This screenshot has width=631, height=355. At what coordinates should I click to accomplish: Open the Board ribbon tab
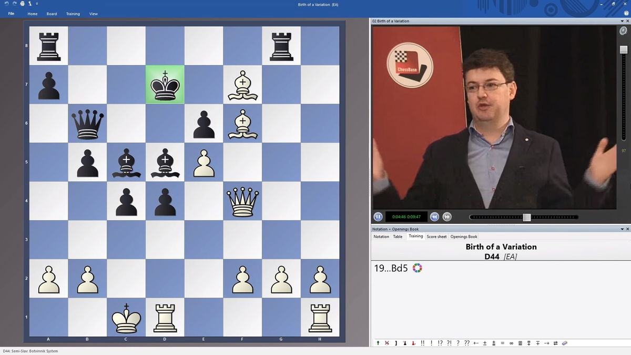(52, 14)
